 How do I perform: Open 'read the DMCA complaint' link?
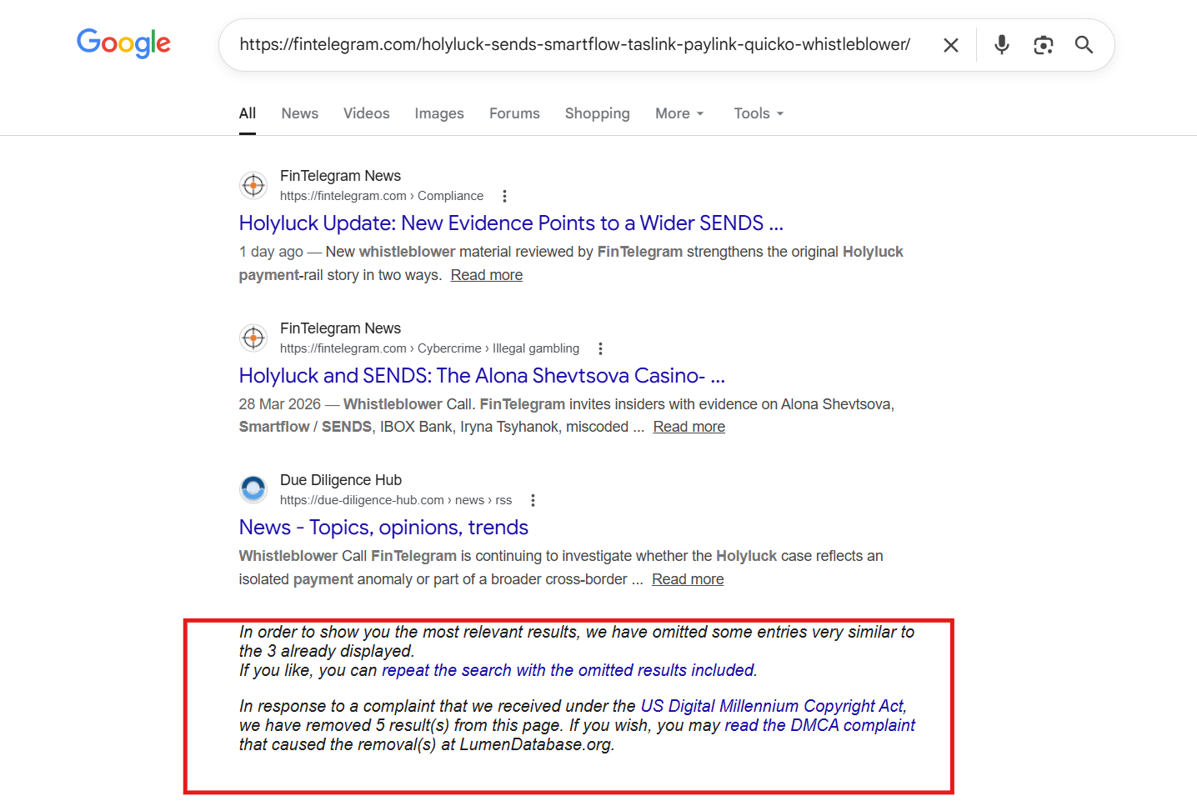tap(819, 725)
